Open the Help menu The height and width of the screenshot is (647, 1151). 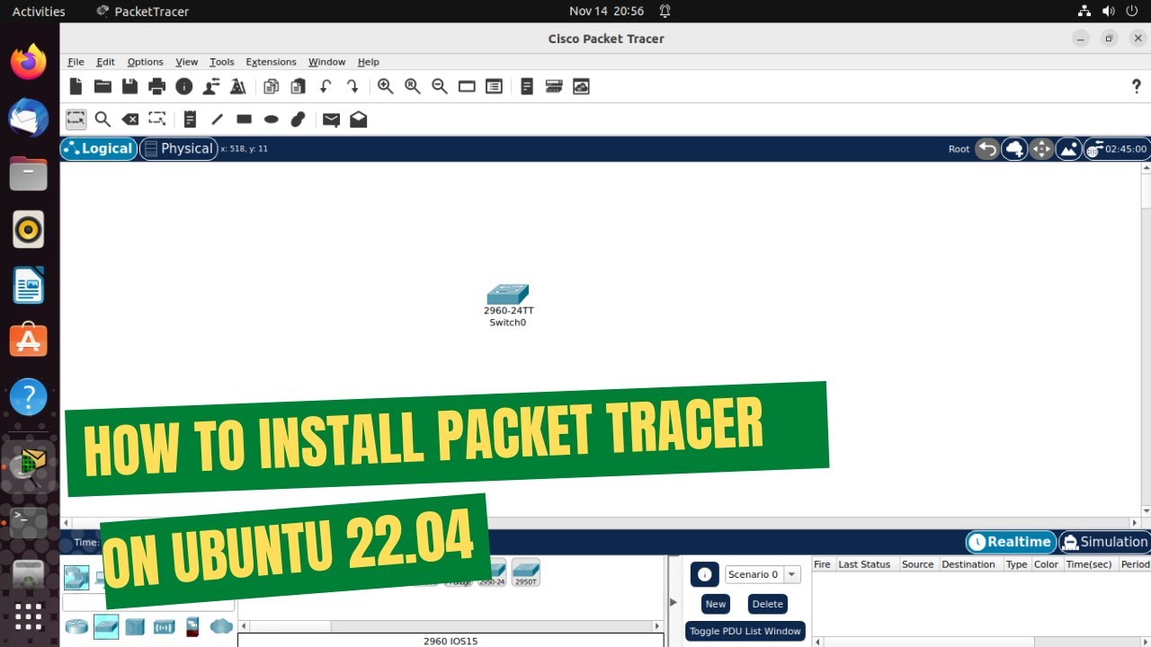coord(368,62)
